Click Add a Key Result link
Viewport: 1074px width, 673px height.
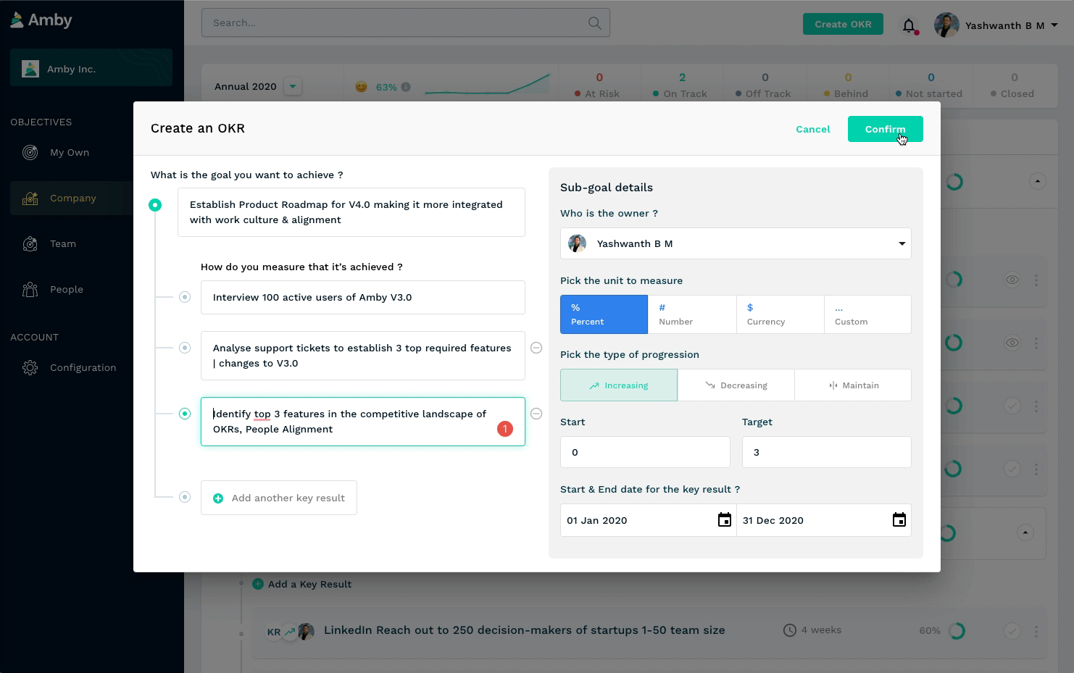point(302,584)
